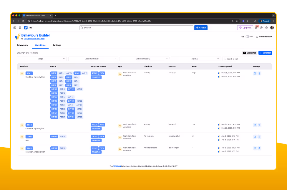Open the Jira help icon
Image resolution: width=287 pixels, height=190 pixels.
tap(261, 28)
